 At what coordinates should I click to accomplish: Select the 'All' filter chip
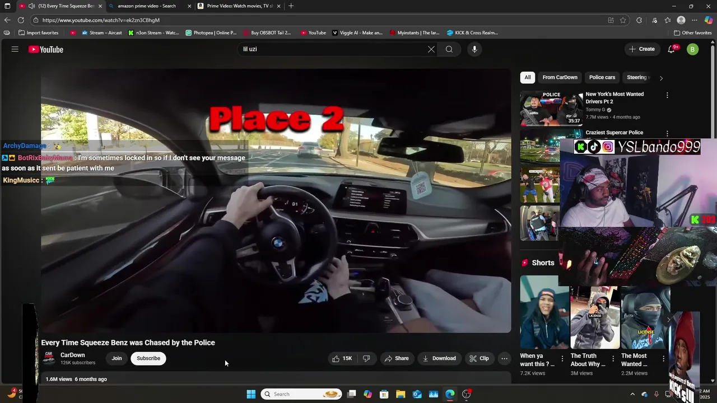[528, 77]
